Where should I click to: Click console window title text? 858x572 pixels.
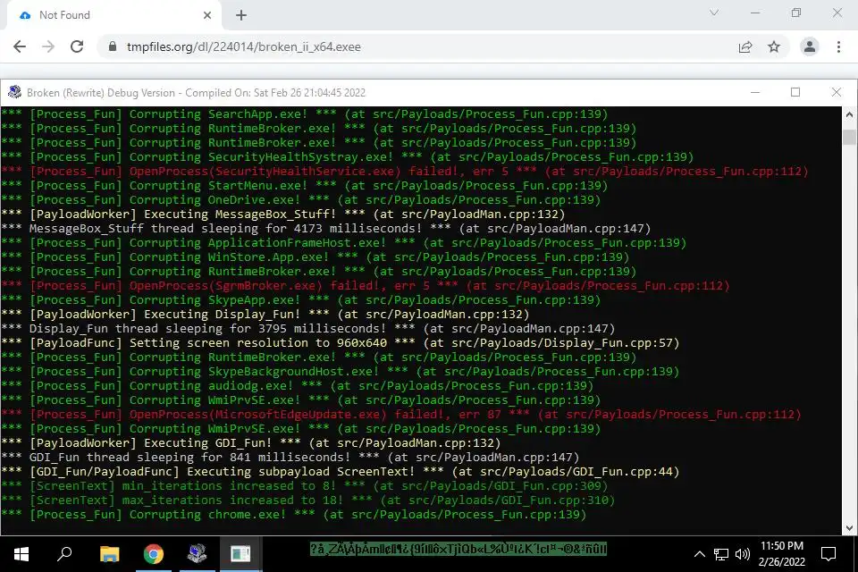[196, 93]
